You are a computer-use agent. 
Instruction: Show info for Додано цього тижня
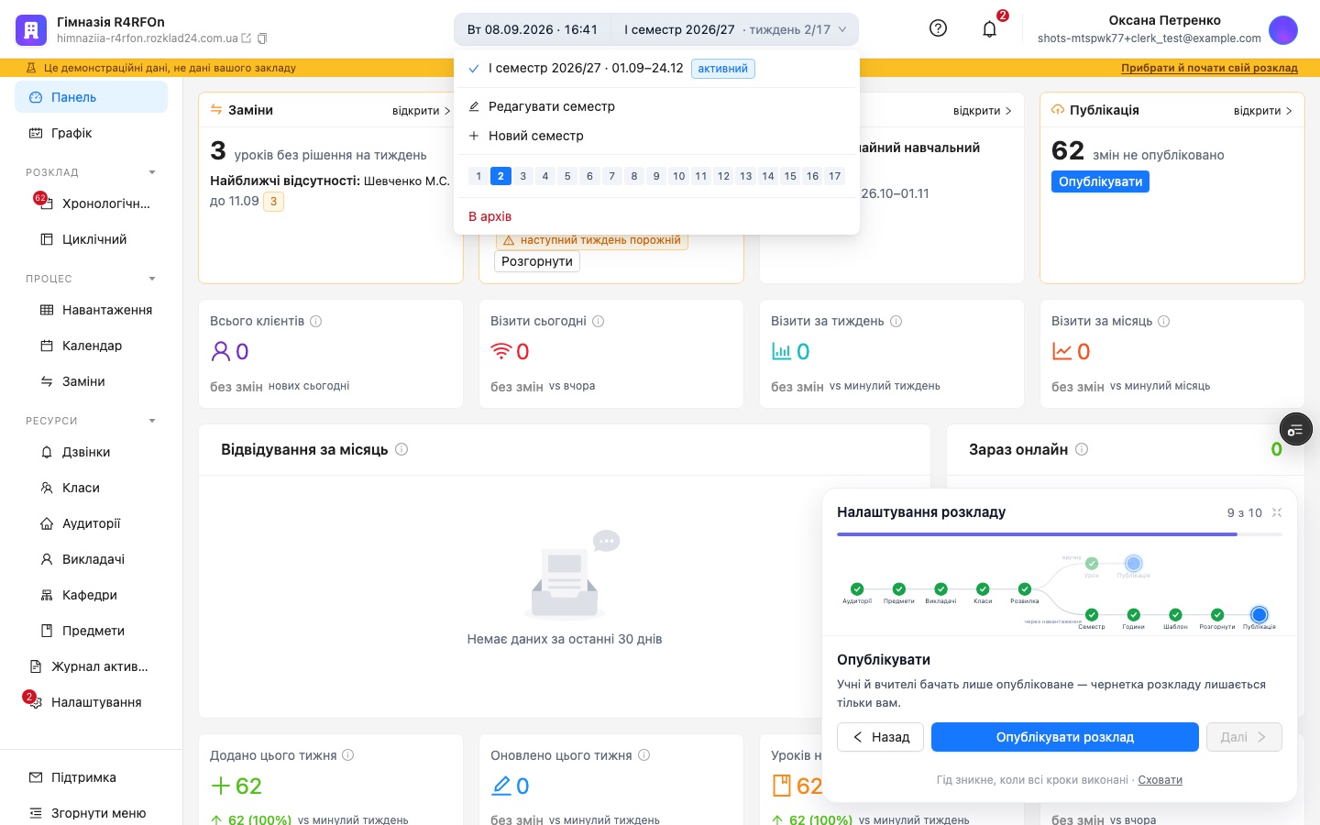coord(348,755)
